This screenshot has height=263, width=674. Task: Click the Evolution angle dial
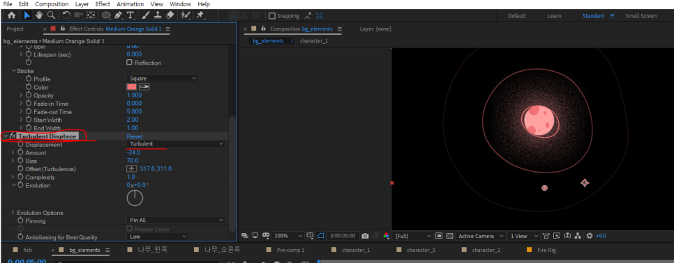point(135,198)
